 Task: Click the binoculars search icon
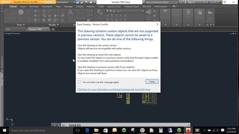[181, 2]
